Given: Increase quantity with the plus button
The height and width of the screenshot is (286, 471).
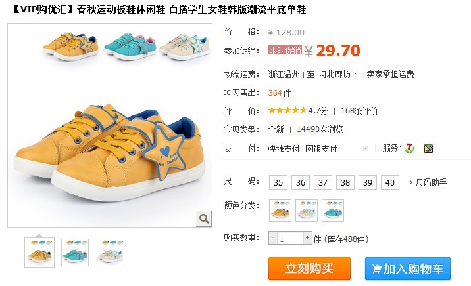Looking at the screenshot, I should (307, 238).
